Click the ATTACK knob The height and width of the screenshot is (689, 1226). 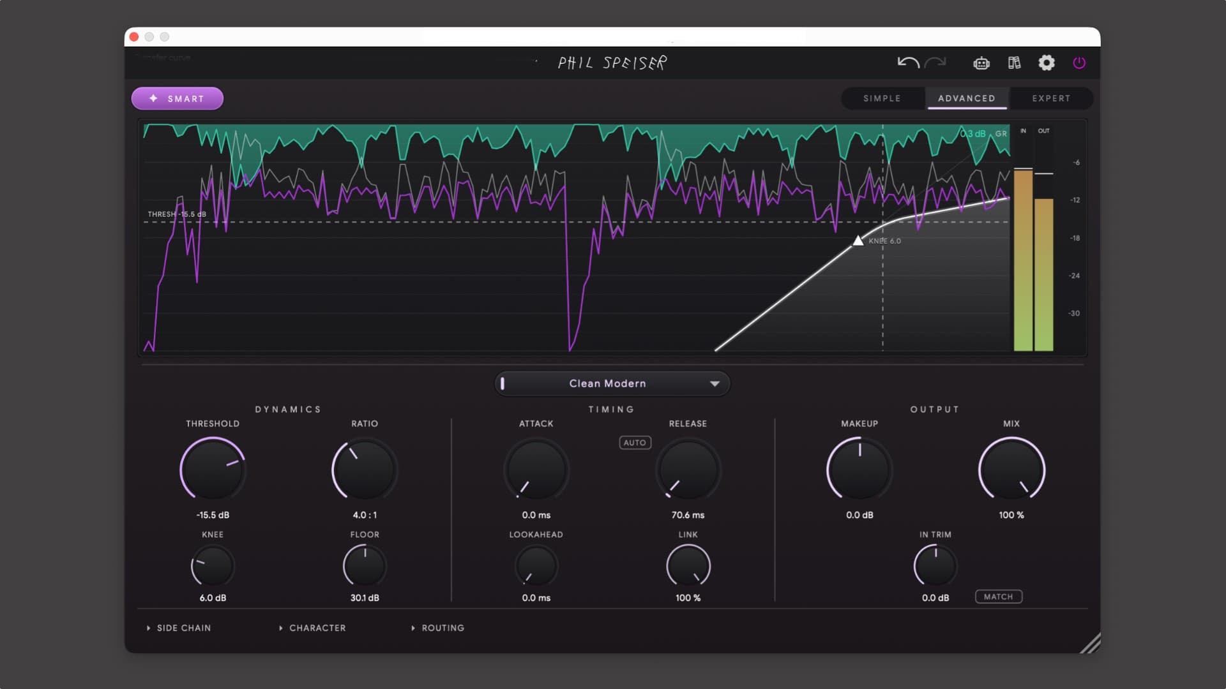(x=536, y=470)
